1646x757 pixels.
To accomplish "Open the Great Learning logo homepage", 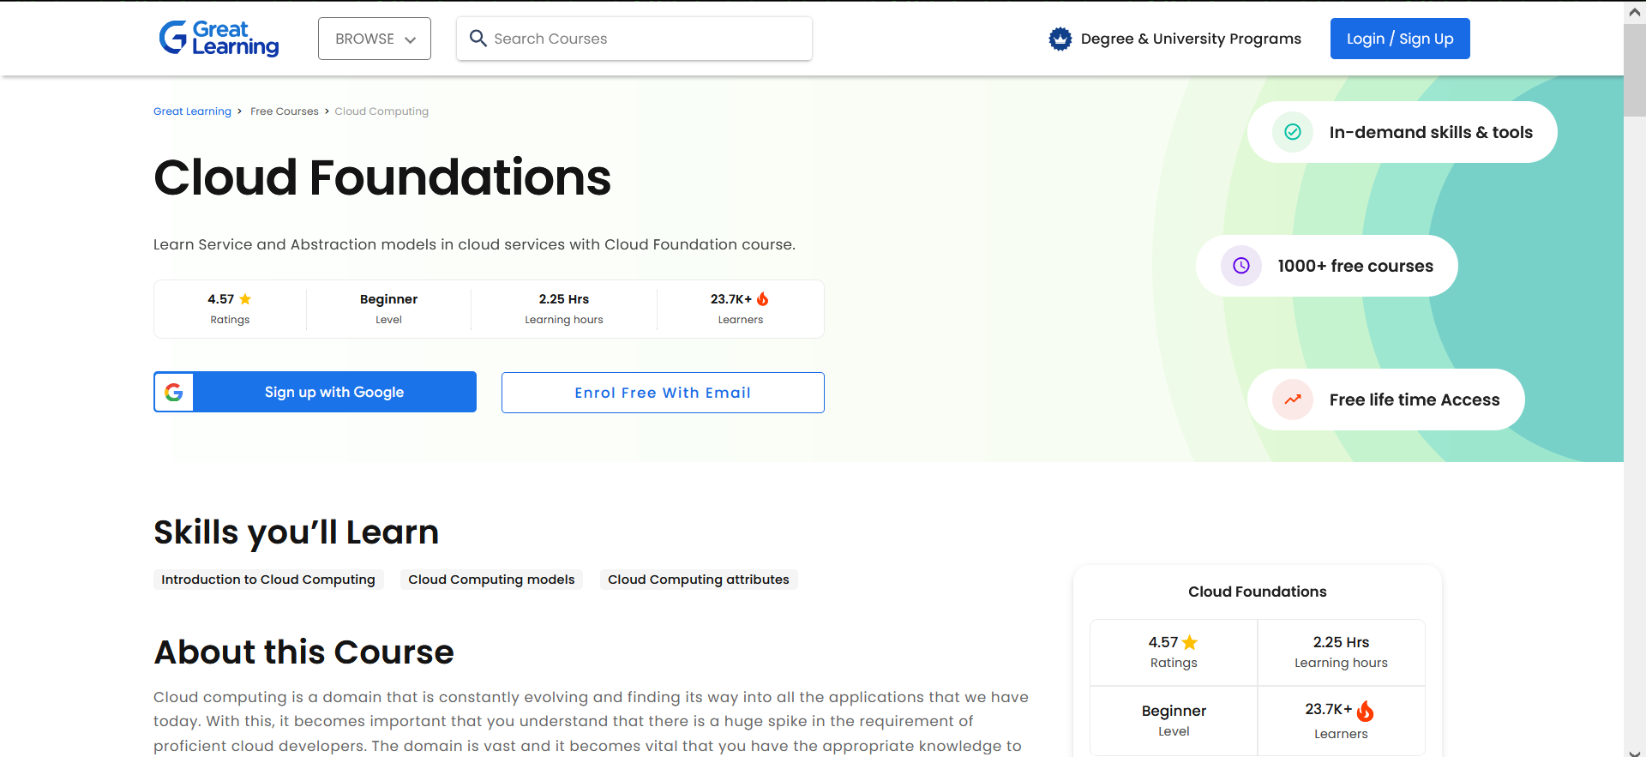I will point(219,39).
